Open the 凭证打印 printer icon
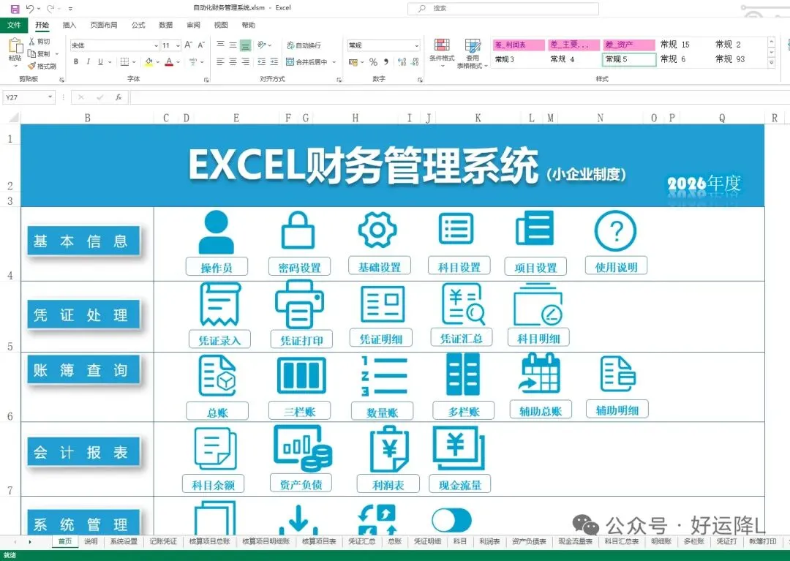790x561 pixels. (299, 304)
